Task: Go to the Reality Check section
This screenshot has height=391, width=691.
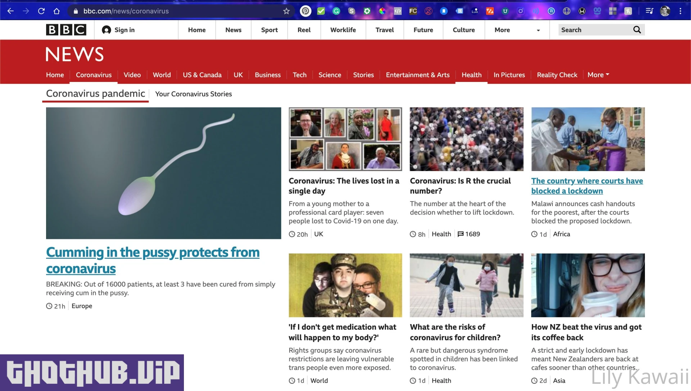Action: tap(557, 75)
